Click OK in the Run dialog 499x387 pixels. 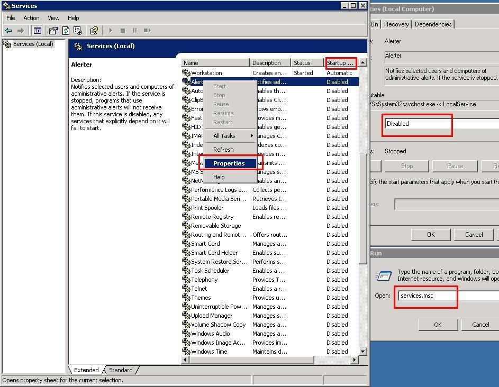438,325
